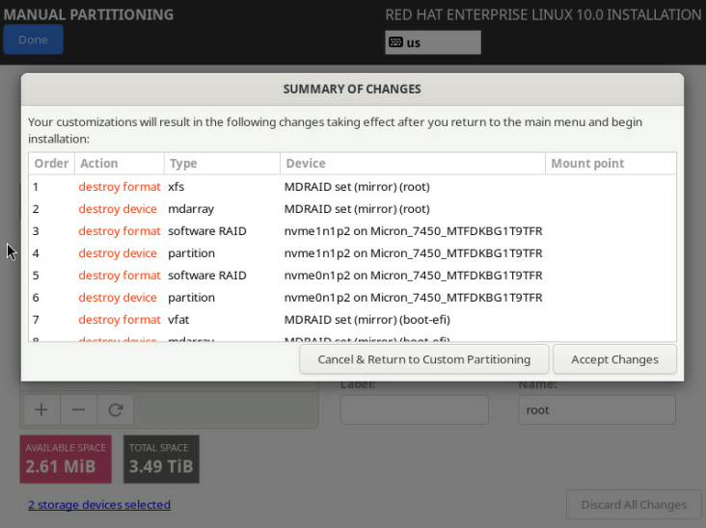Image resolution: width=706 pixels, height=528 pixels.
Task: Select row 7 destroy format vfat
Action: 289,320
